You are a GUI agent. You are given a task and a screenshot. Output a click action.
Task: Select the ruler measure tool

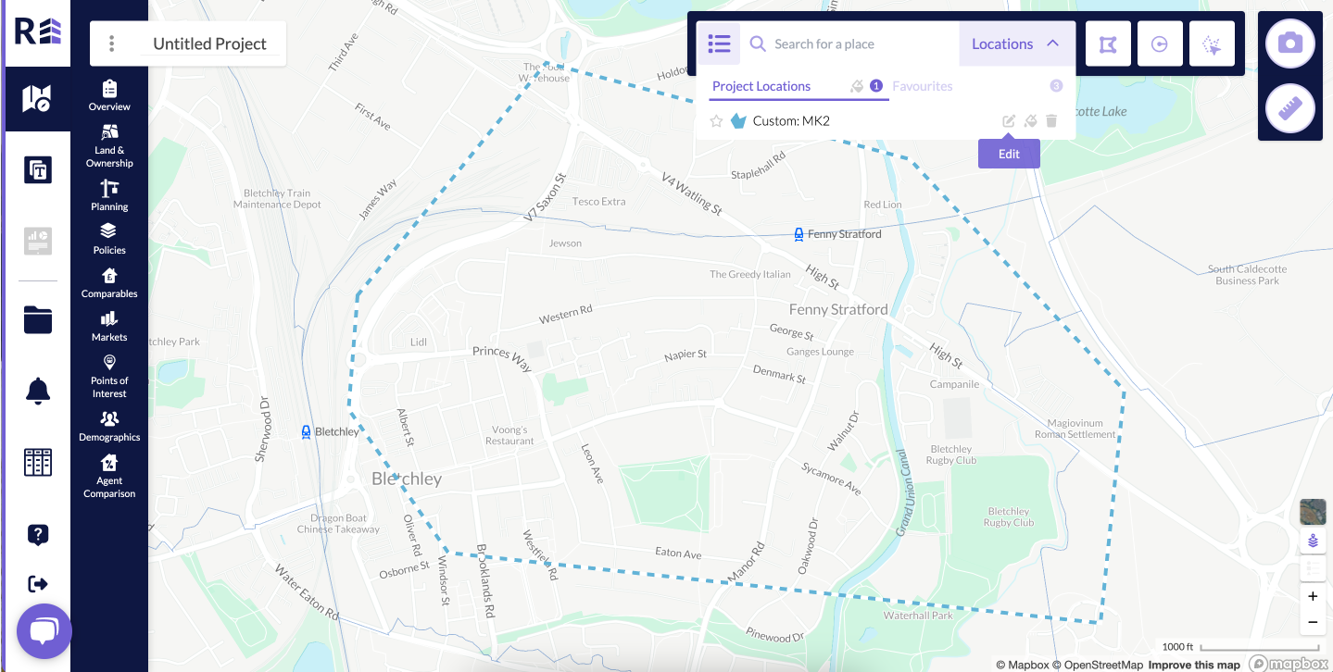pyautogui.click(x=1290, y=109)
